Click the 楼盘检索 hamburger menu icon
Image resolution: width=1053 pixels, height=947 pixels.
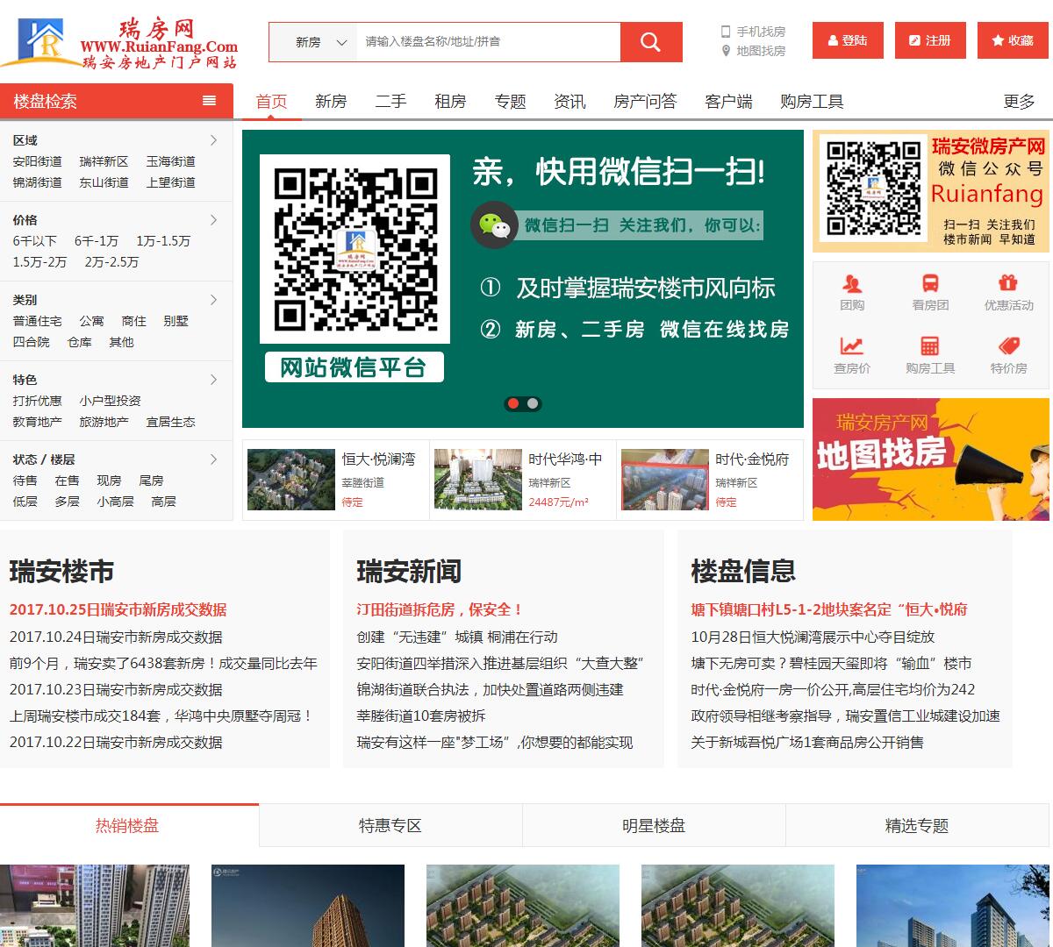pyautogui.click(x=209, y=101)
